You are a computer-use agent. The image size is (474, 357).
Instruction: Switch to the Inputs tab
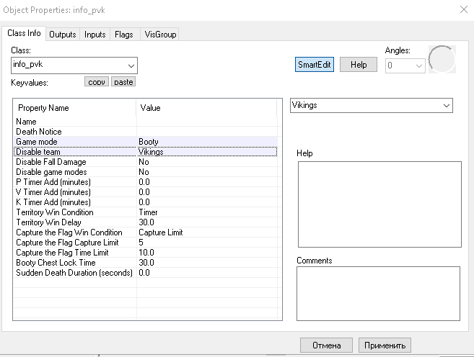pos(95,35)
